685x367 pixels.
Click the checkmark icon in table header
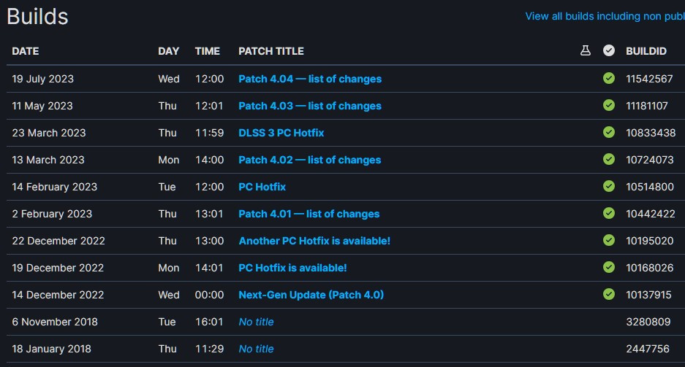pyautogui.click(x=608, y=51)
